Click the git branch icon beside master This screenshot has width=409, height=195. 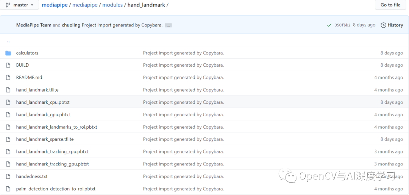[x=8, y=5]
